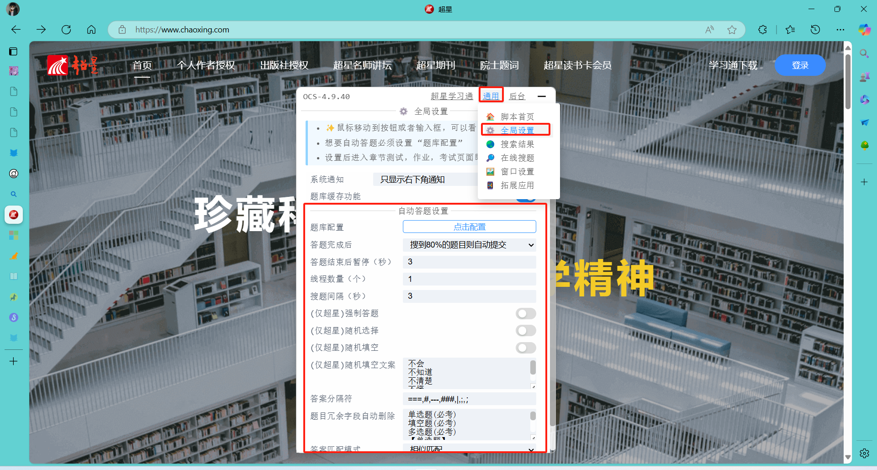Reload the chaoxing.com page
Screen dimensions: 877x470
[66, 30]
